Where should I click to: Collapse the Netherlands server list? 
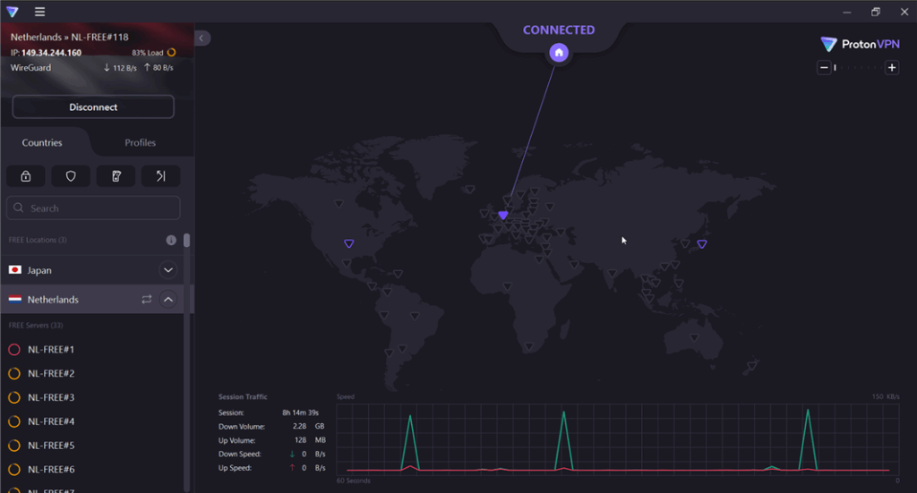(x=168, y=300)
